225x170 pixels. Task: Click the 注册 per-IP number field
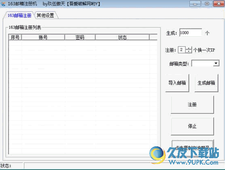[x=182, y=50]
